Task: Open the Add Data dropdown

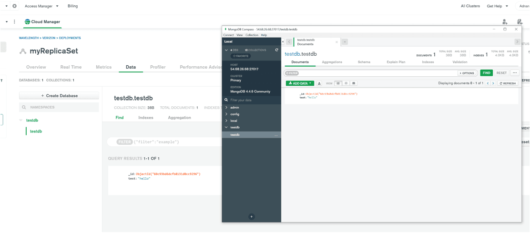Action: [x=300, y=83]
